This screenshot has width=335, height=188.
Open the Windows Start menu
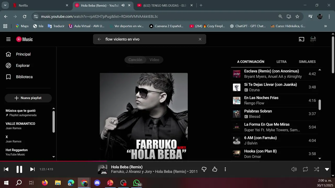[6, 183]
